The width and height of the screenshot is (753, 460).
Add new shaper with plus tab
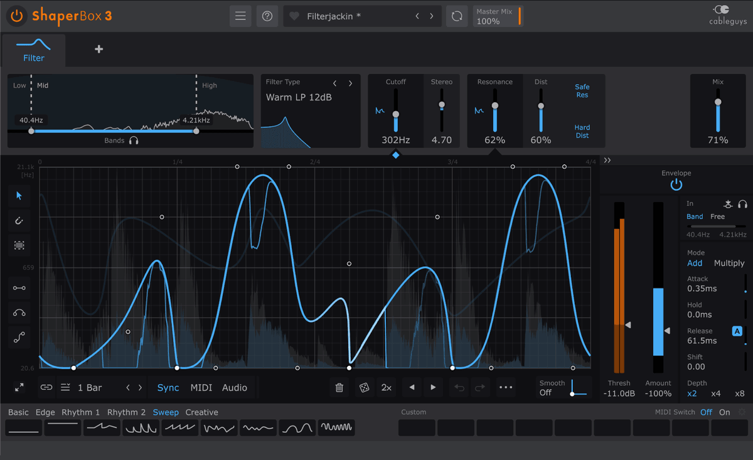99,50
